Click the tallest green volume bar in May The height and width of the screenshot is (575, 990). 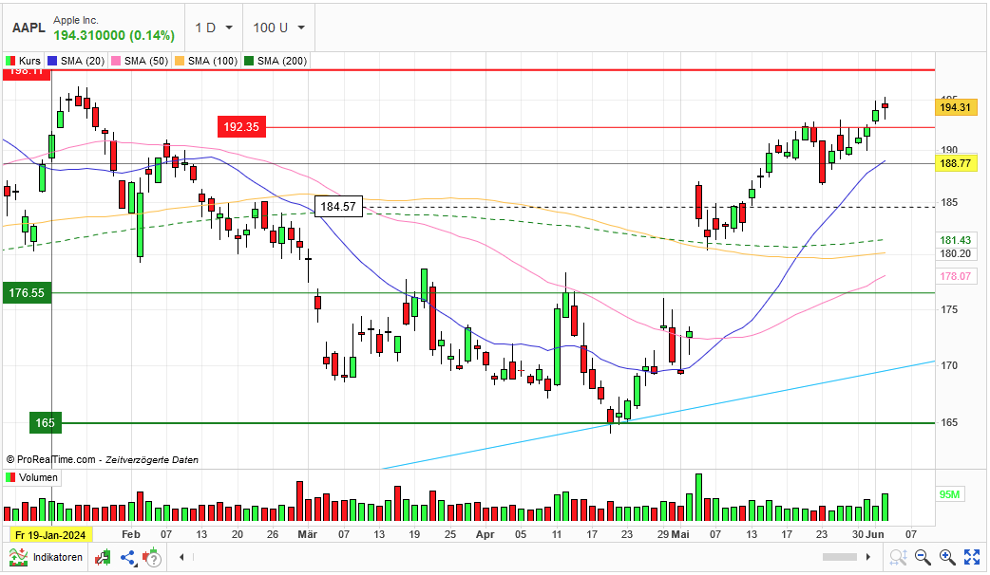[x=699, y=497]
